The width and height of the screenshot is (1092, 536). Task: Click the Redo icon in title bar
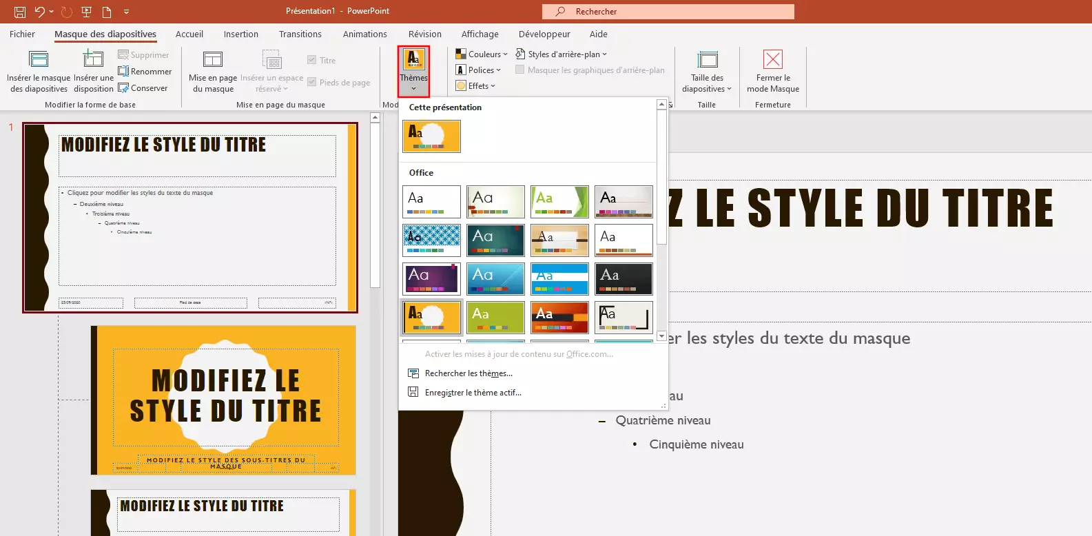[66, 12]
